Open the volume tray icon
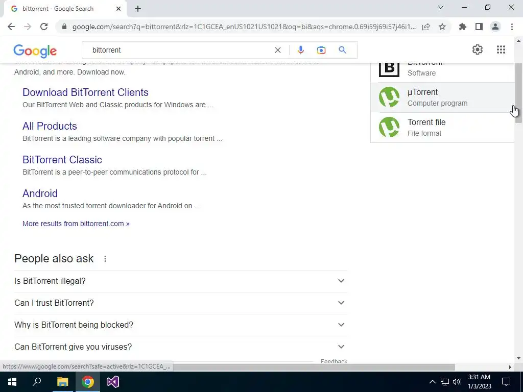This screenshot has width=523, height=392. [457, 382]
